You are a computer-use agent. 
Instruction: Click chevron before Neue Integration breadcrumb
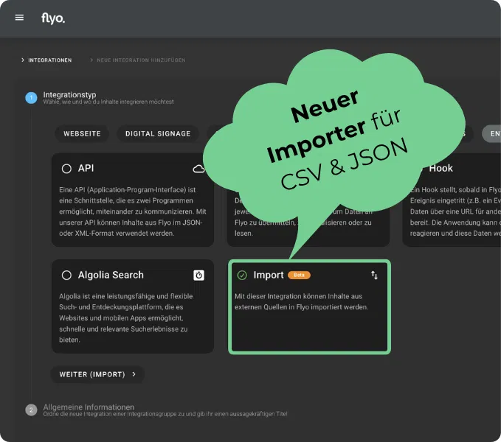coord(91,60)
